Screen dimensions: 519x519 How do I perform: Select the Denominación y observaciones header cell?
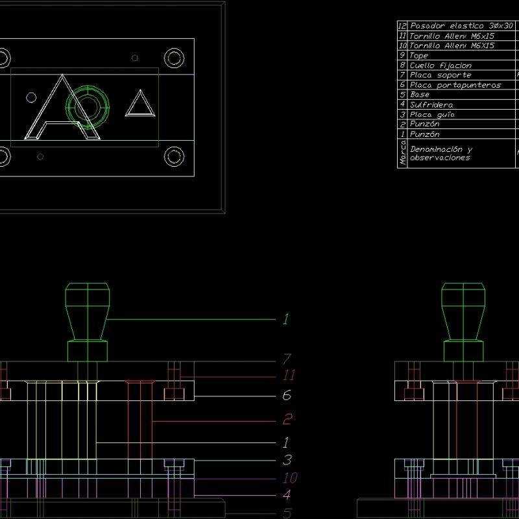[441, 154]
